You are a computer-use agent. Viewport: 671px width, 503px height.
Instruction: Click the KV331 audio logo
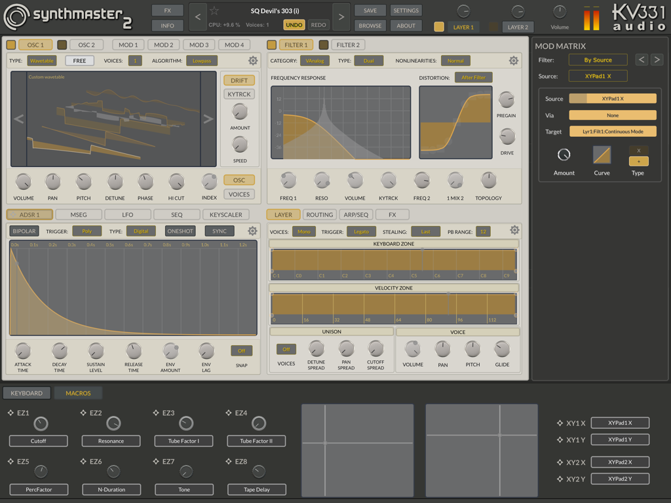pyautogui.click(x=639, y=17)
